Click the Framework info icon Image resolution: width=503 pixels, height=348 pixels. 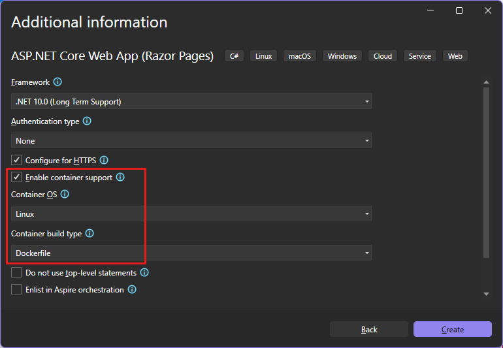57,82
